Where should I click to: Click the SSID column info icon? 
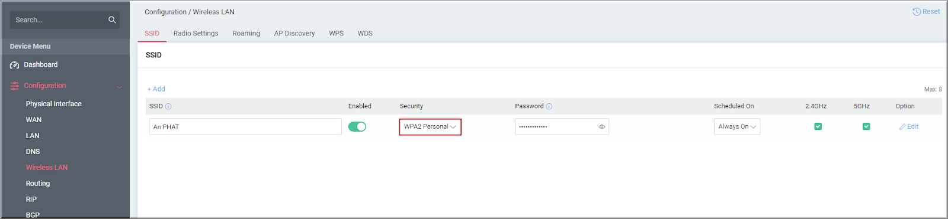(168, 107)
